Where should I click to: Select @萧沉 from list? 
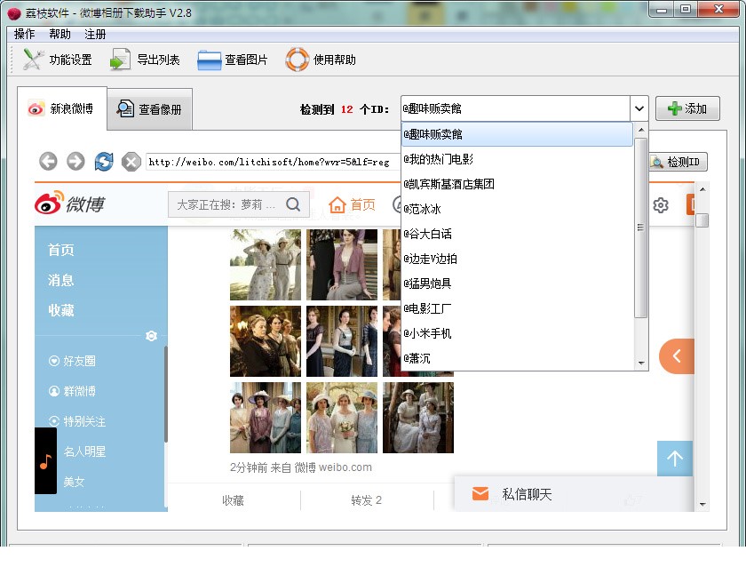point(517,358)
